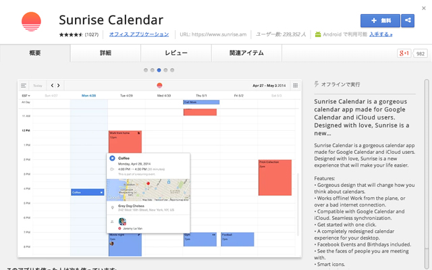This screenshot has height=270, width=432.
Task: Select the second screenshot carousel dot
Action: click(x=153, y=70)
